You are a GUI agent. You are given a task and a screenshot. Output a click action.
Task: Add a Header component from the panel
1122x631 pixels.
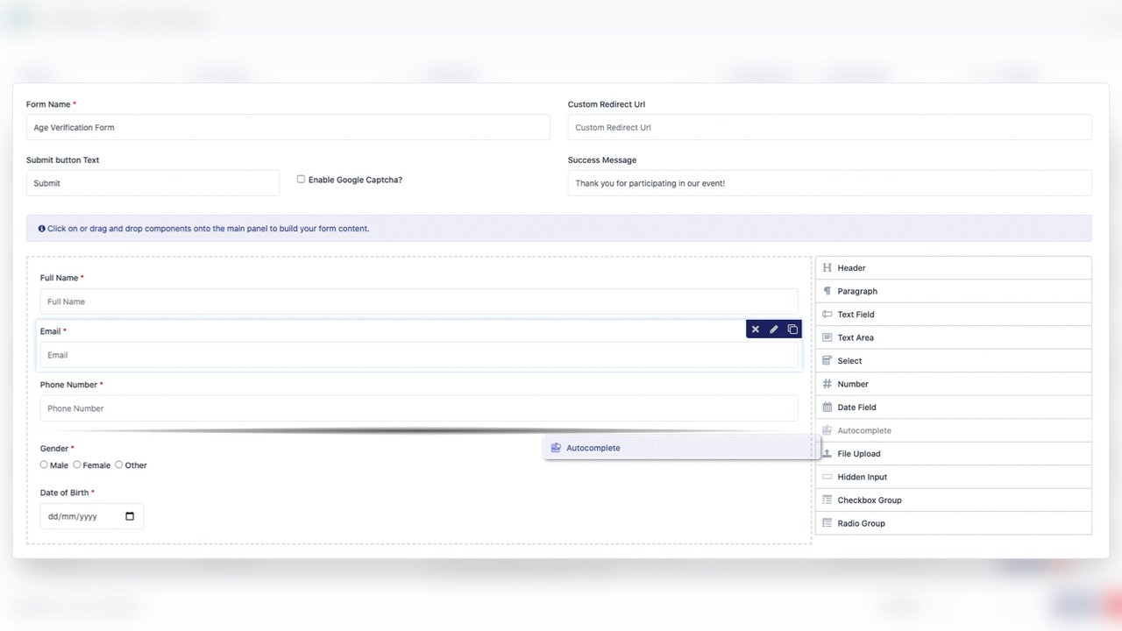click(x=953, y=267)
